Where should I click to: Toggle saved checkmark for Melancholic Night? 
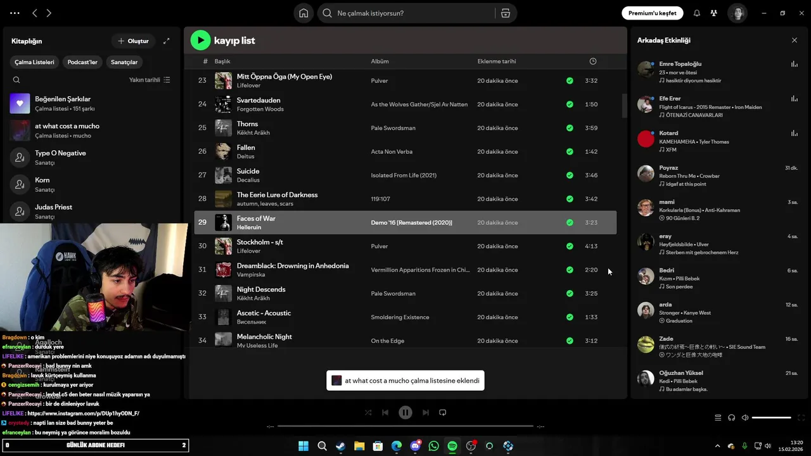[x=570, y=341]
